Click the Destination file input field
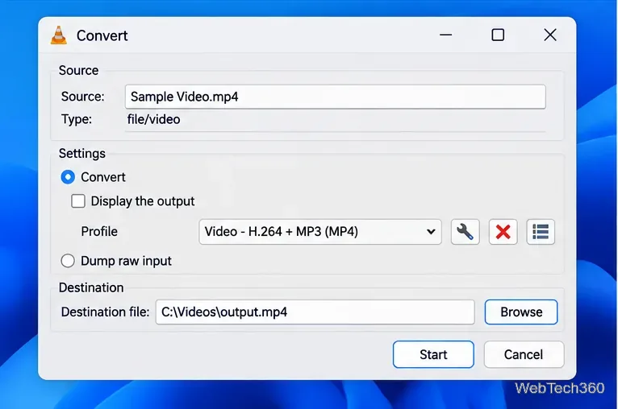This screenshot has width=618, height=409. (315, 312)
